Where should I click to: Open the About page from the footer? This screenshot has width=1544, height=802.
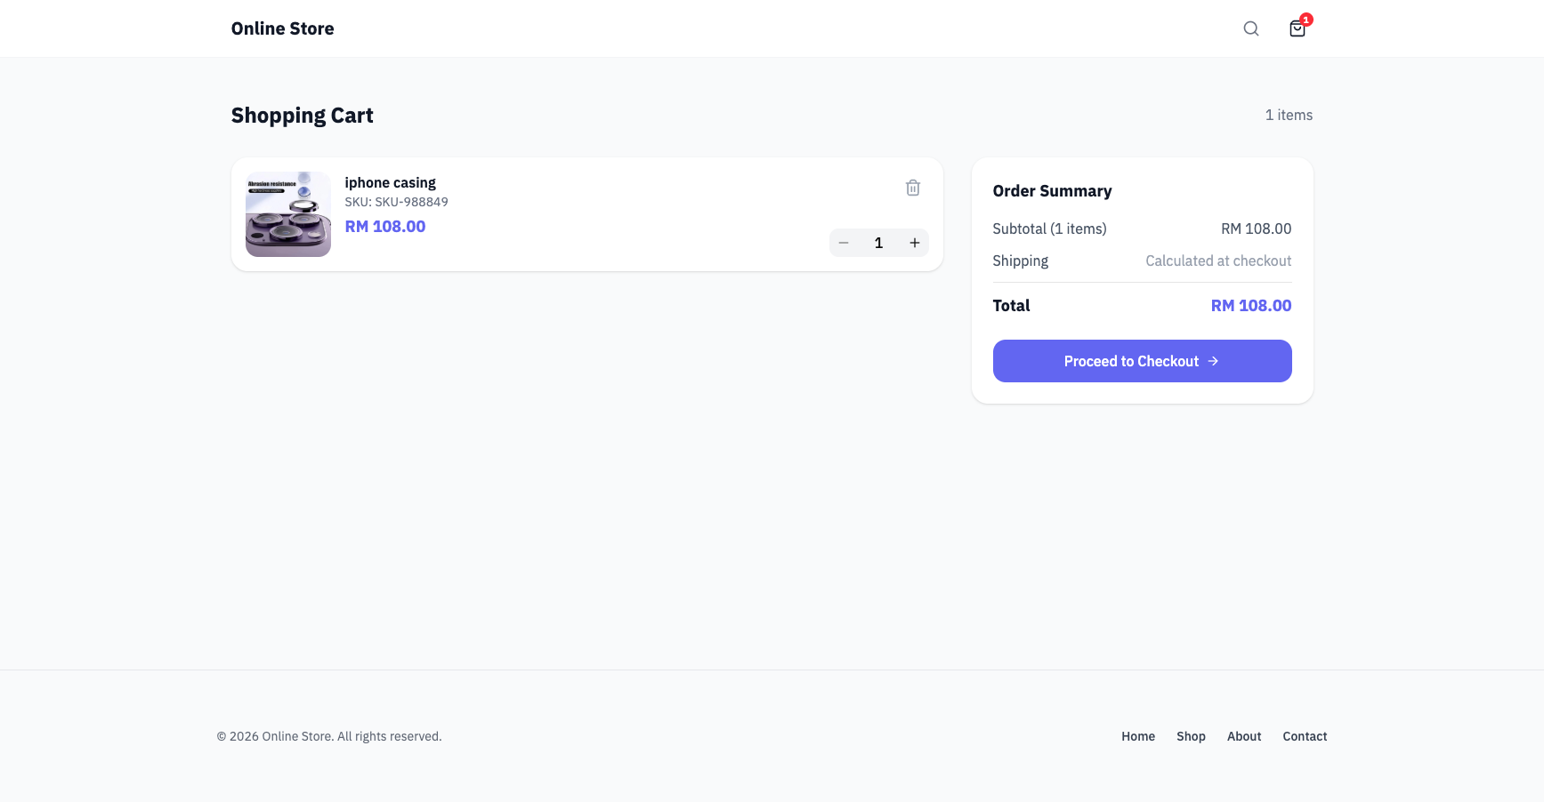[1244, 736]
